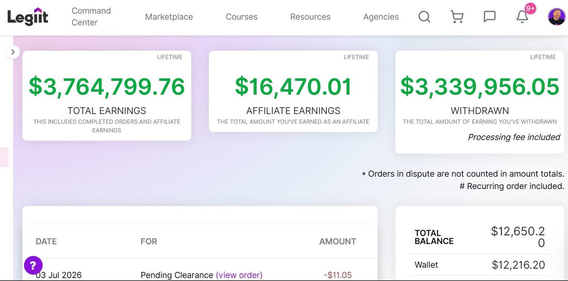Click the FOR column header
This screenshot has width=568, height=281.
(x=149, y=242)
